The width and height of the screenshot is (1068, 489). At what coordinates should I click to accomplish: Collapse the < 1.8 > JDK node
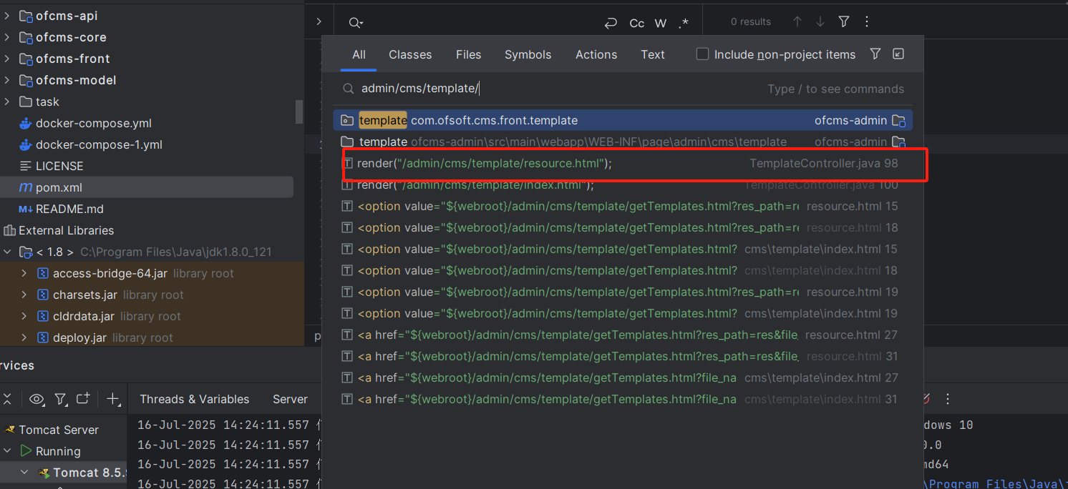click(x=7, y=252)
